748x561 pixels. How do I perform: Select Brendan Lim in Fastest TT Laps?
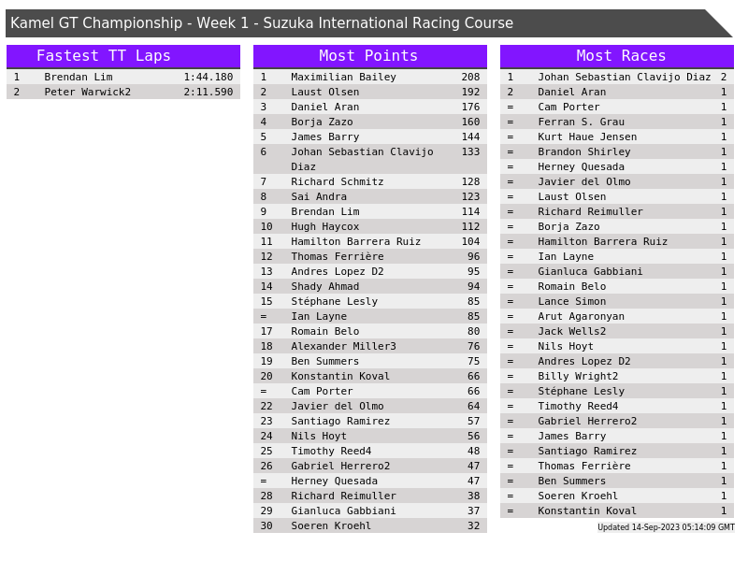(79, 78)
